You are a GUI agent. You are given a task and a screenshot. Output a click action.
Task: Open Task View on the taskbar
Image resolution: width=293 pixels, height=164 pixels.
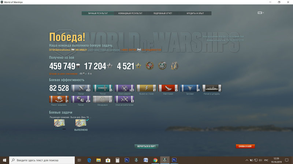click(79, 160)
